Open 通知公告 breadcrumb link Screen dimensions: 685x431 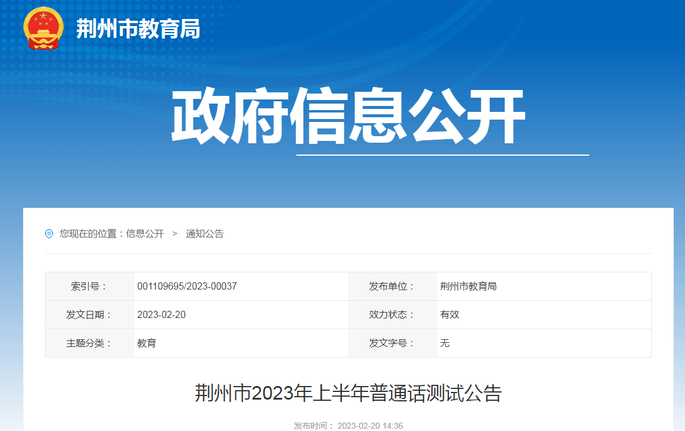[205, 234]
